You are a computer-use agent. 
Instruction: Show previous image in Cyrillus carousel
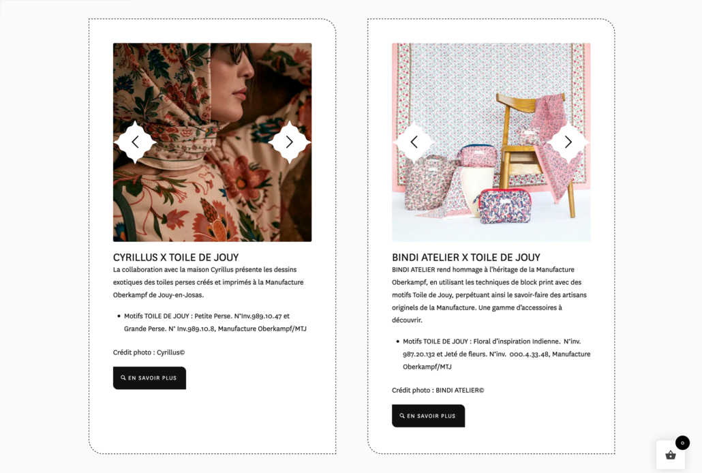(135, 142)
